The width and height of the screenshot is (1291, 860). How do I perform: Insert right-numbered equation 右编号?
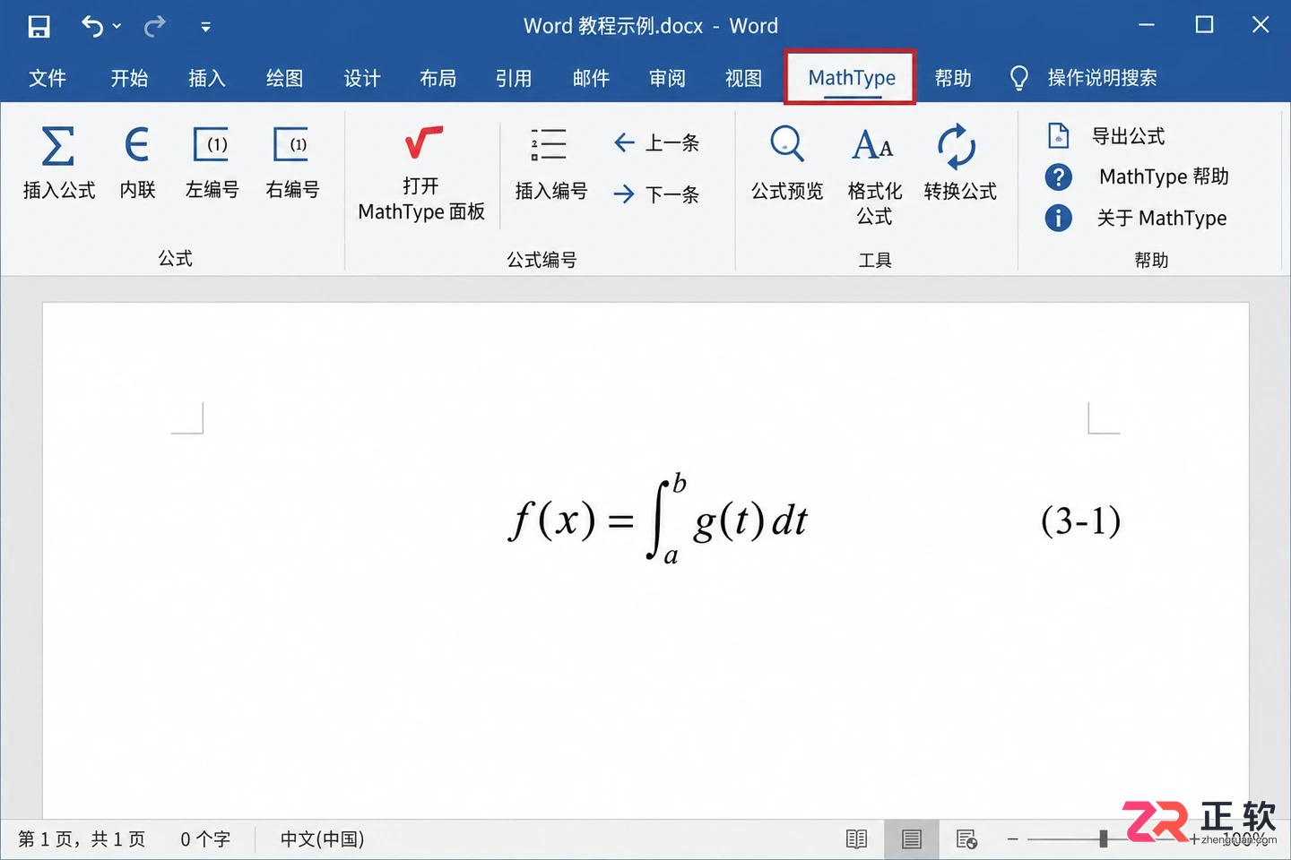click(x=292, y=162)
